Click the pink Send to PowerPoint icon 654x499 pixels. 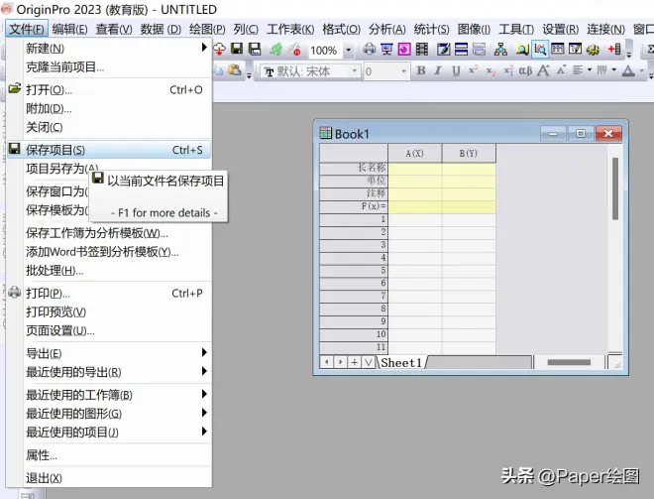(403, 50)
